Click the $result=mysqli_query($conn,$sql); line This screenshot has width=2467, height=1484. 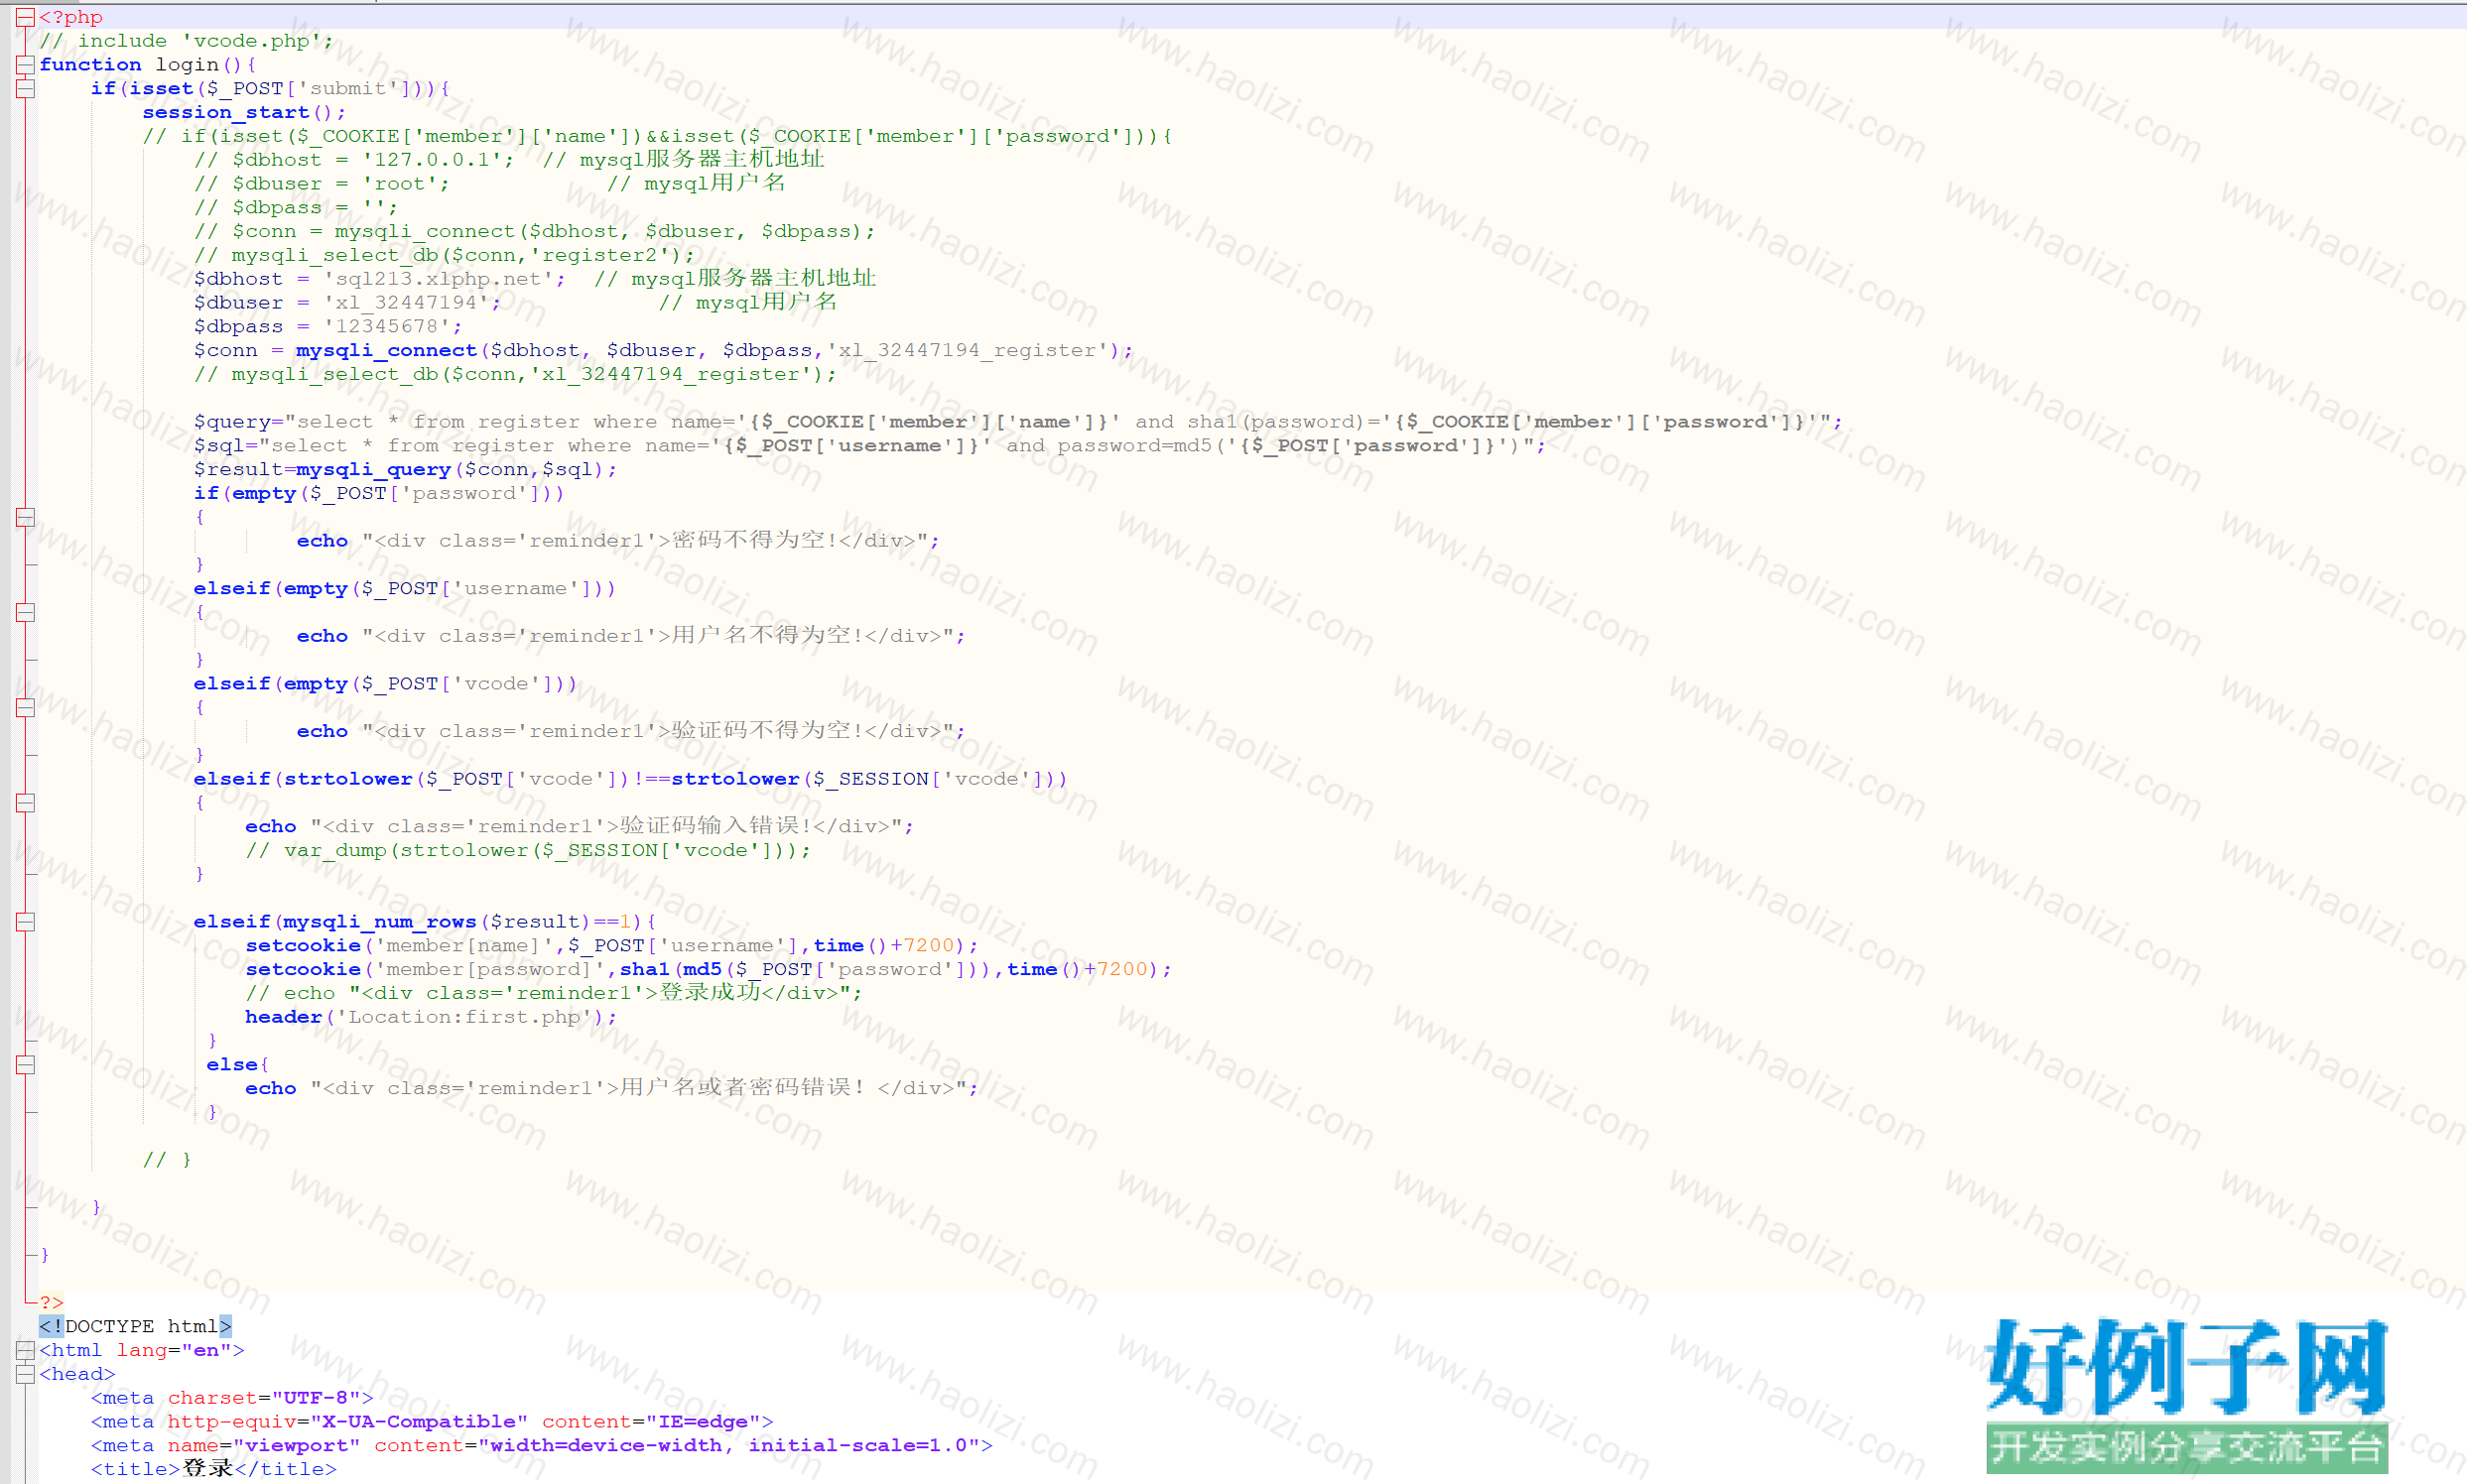(x=405, y=469)
